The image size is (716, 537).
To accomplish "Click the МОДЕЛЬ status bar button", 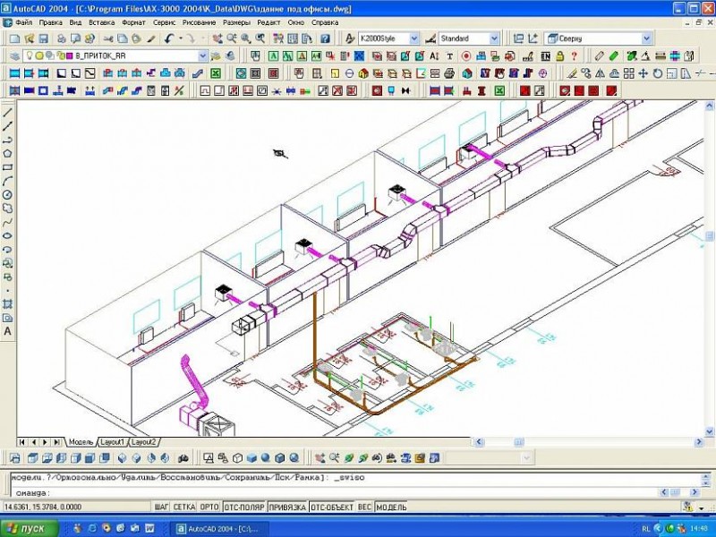I will tap(391, 507).
